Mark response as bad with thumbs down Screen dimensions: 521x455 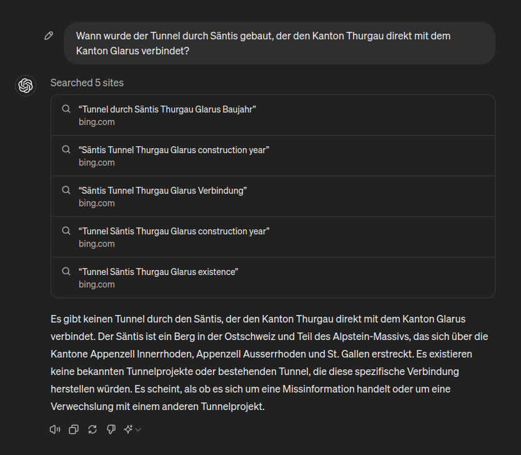coord(111,429)
